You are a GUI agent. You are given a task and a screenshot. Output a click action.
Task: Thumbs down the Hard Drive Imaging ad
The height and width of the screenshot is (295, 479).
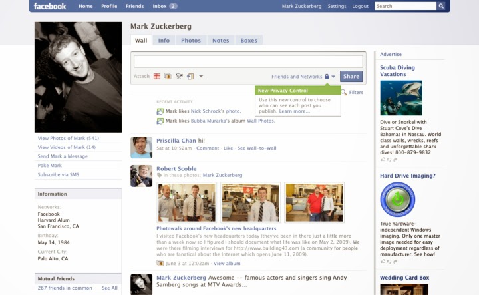pos(389,262)
